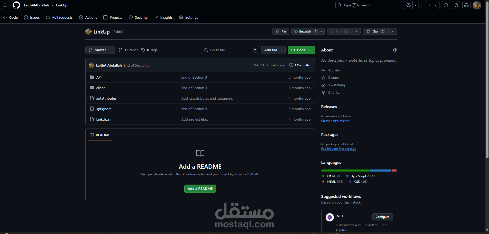Viewport: 489px width, 234px height.
Task: Configure the .NET workflow
Action: 382,217
